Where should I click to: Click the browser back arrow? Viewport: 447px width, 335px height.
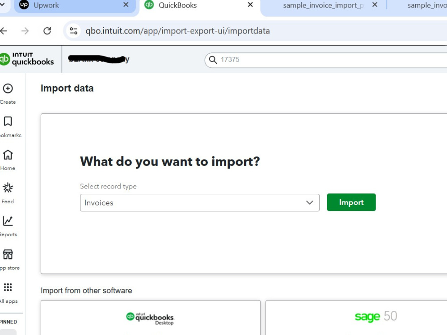click(4, 31)
